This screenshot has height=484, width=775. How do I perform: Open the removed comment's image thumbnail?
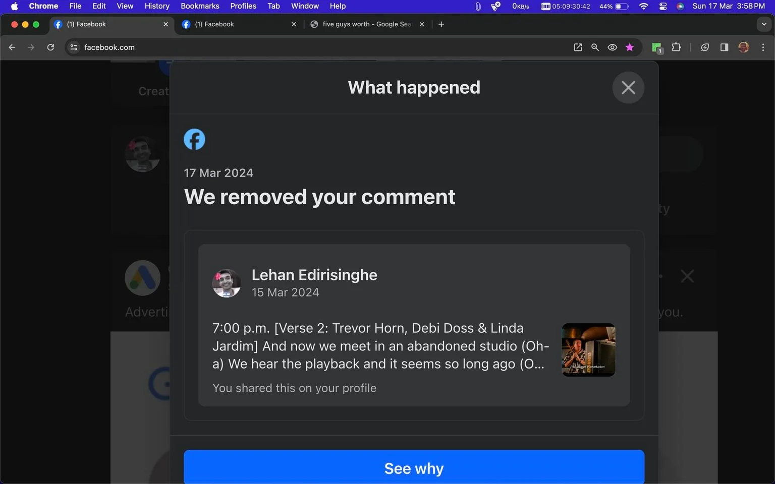click(x=588, y=350)
